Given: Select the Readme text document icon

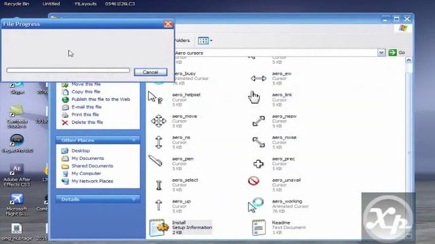Looking at the screenshot, I should (x=258, y=228).
